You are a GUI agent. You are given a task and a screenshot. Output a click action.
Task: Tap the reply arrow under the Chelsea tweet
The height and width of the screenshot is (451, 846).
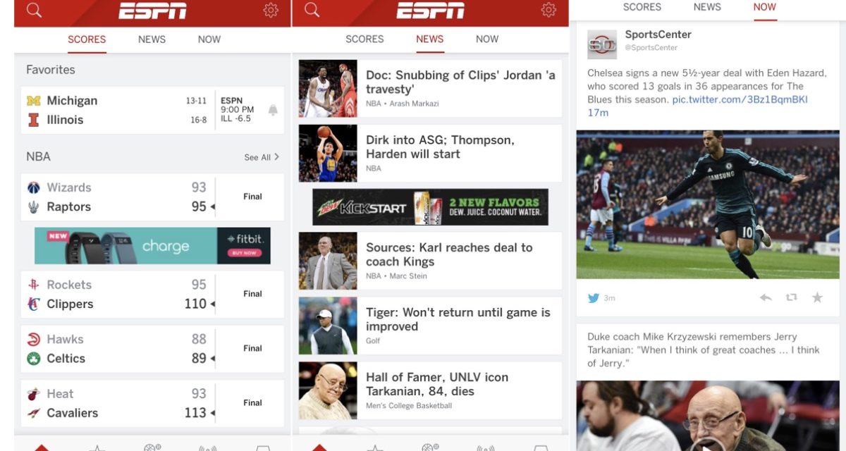click(766, 297)
